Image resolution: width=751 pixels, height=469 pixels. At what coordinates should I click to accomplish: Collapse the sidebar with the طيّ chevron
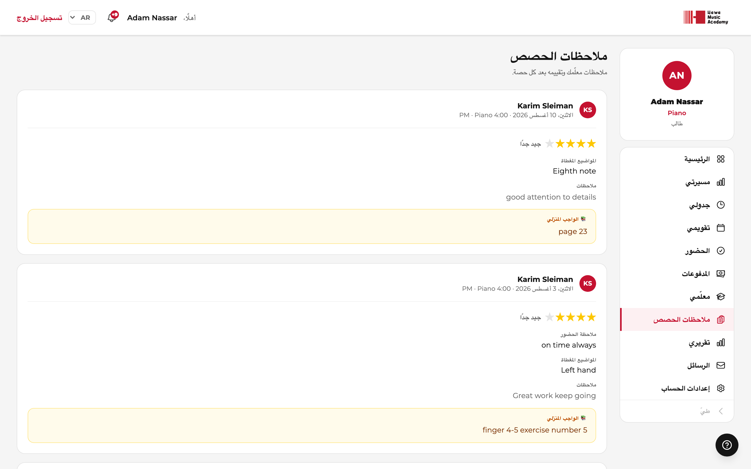(720, 411)
